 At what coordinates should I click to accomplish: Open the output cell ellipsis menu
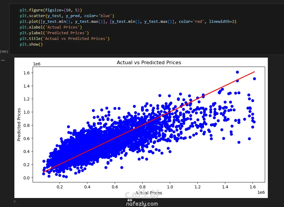[3, 60]
